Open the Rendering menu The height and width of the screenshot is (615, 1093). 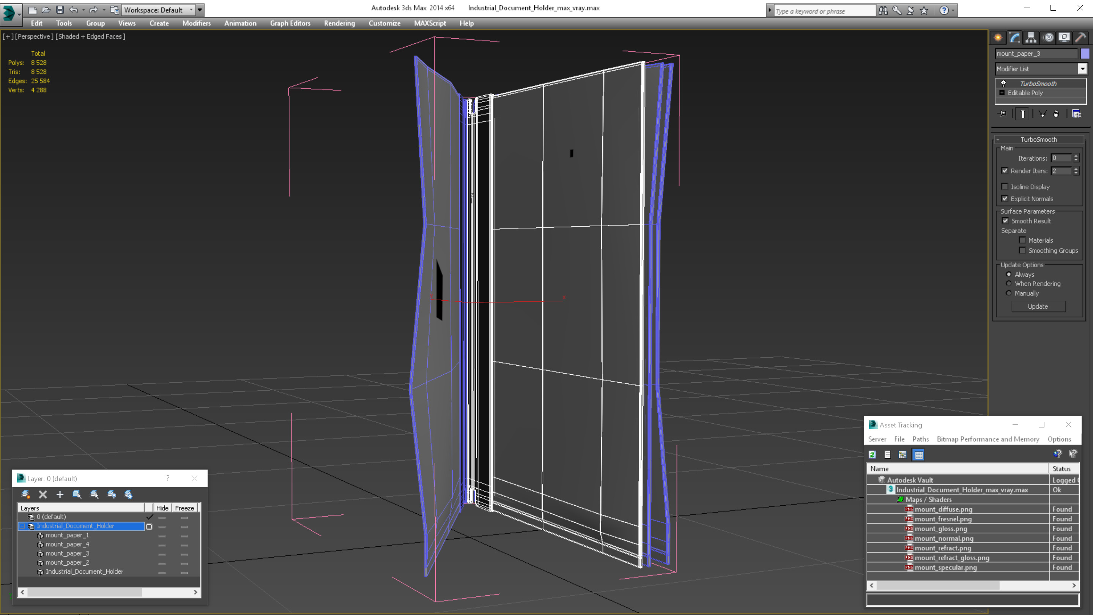tap(339, 23)
